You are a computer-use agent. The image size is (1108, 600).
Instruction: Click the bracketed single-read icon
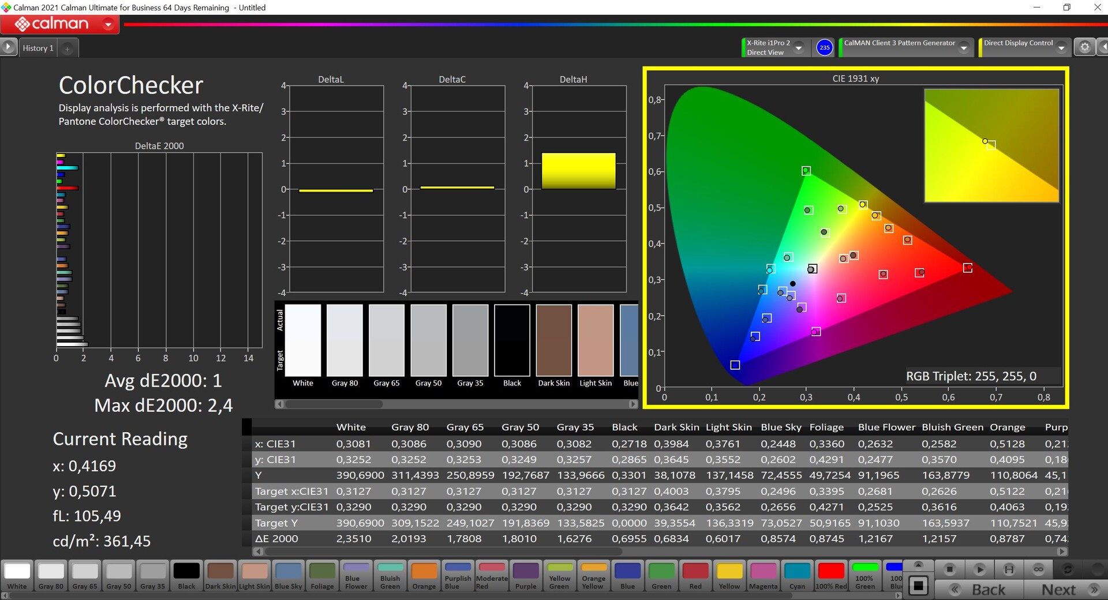click(x=1009, y=569)
